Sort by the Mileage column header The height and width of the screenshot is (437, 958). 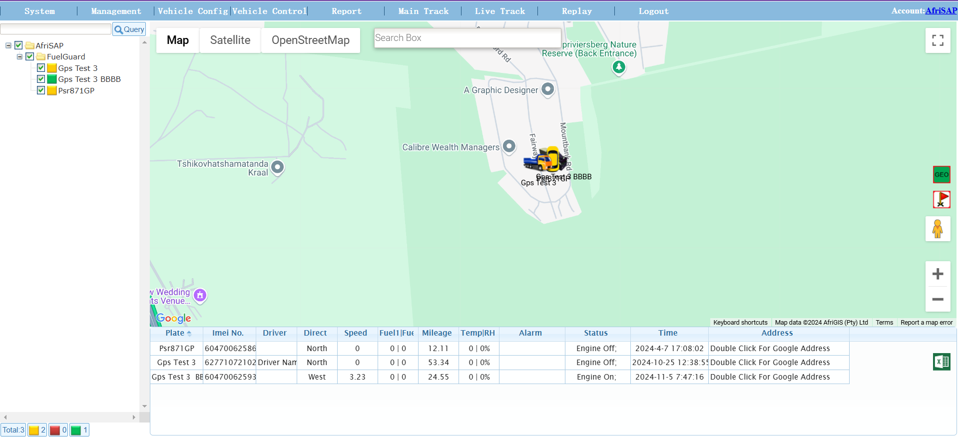437,333
